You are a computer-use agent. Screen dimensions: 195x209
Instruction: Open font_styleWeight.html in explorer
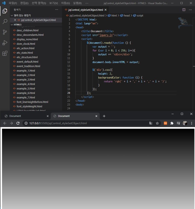pyautogui.click(x=29, y=107)
